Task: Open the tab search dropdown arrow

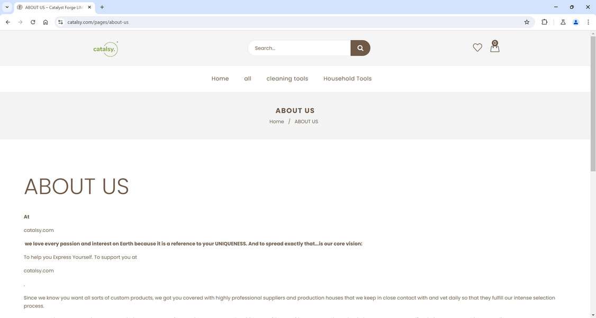Action: pos(6,7)
